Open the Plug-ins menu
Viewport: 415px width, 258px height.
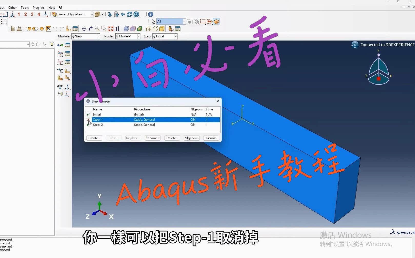coord(38,7)
